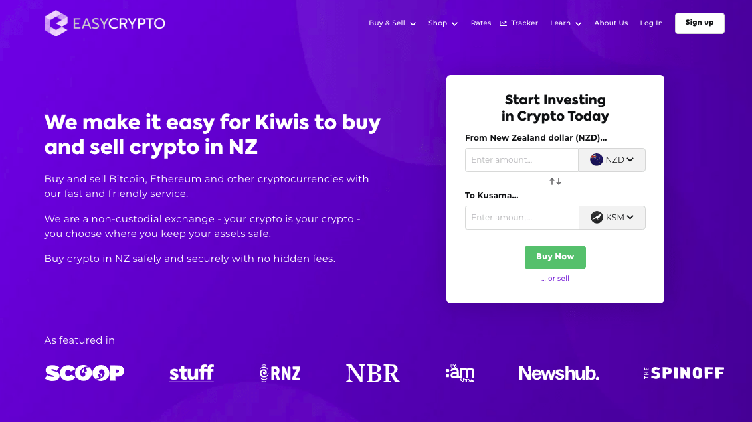
Task: Open the Shop menu
Action: pyautogui.click(x=442, y=23)
